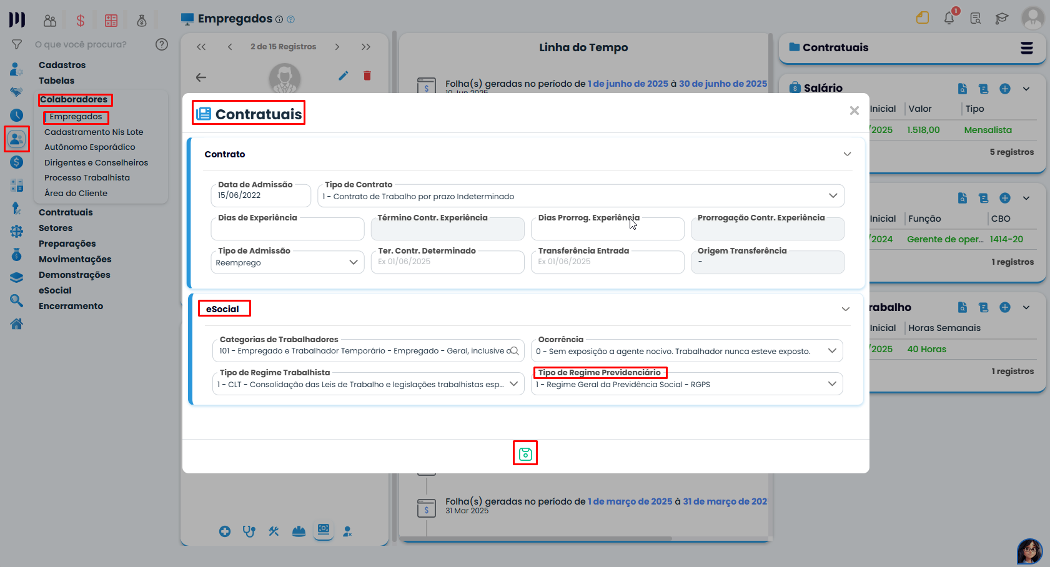Click the blue dollar coin sidebar icon
The height and width of the screenshot is (567, 1050).
[x=17, y=162]
